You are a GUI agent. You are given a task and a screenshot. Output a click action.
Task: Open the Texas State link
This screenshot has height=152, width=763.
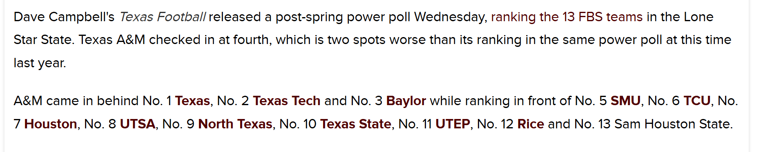pos(355,124)
